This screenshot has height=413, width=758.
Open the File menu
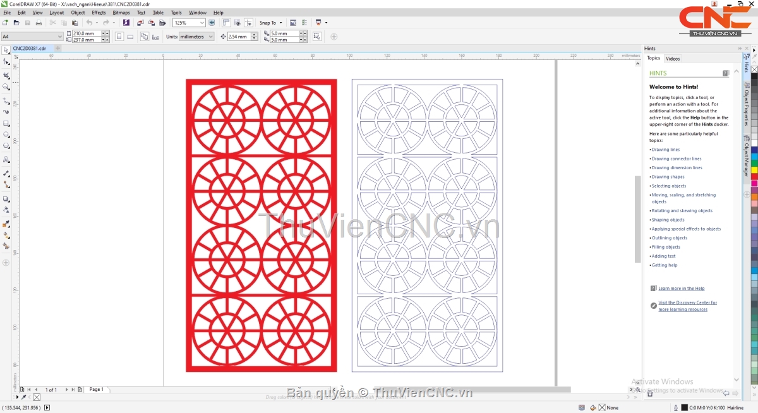pyautogui.click(x=7, y=13)
